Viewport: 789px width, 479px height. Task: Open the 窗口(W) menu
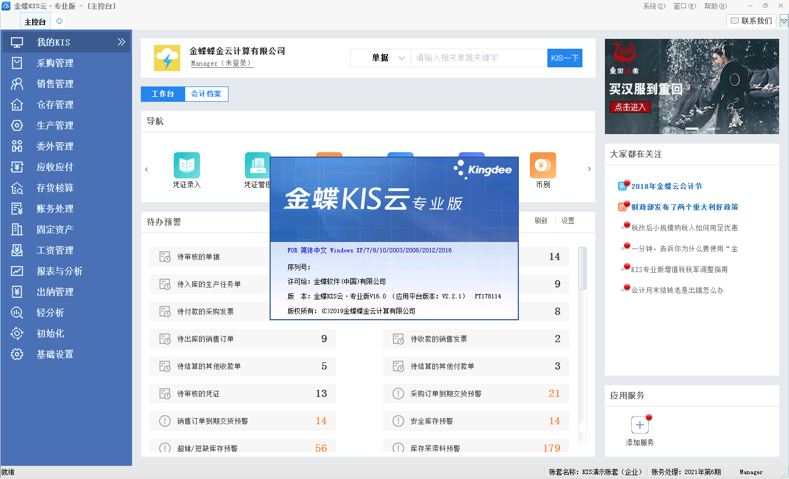pos(684,6)
